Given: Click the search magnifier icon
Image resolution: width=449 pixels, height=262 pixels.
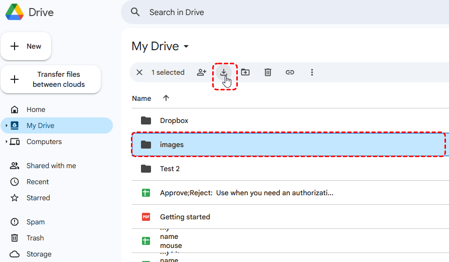Looking at the screenshot, I should (x=135, y=12).
